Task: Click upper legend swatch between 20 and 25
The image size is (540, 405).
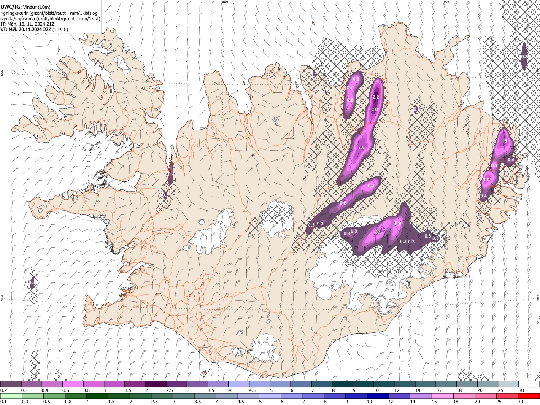Action: coord(488,384)
